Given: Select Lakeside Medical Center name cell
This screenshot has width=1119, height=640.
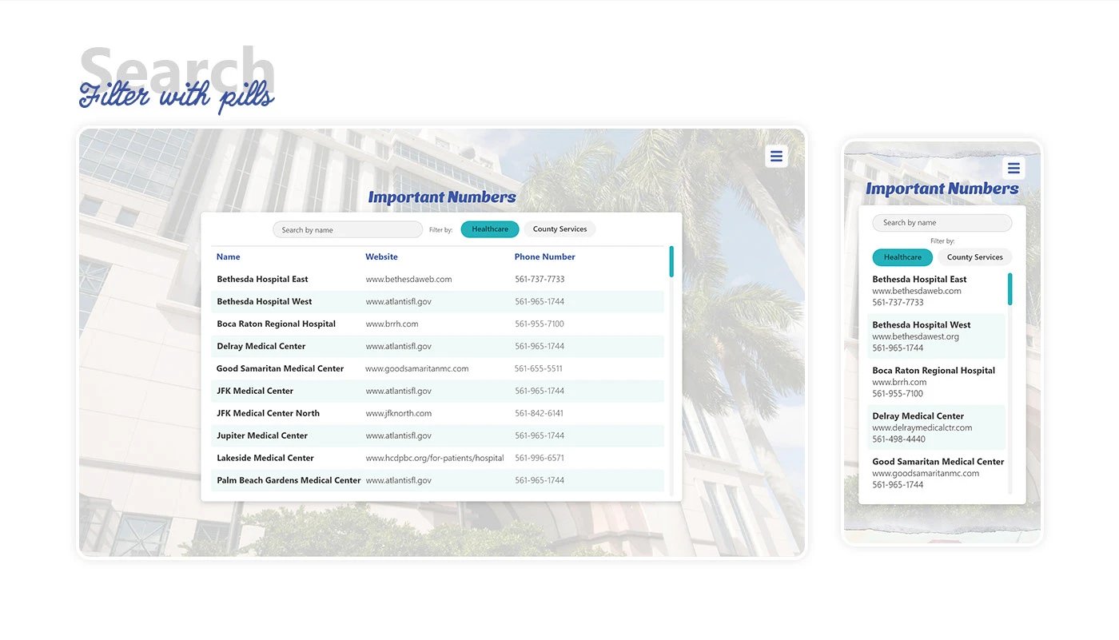Looking at the screenshot, I should [x=265, y=459].
